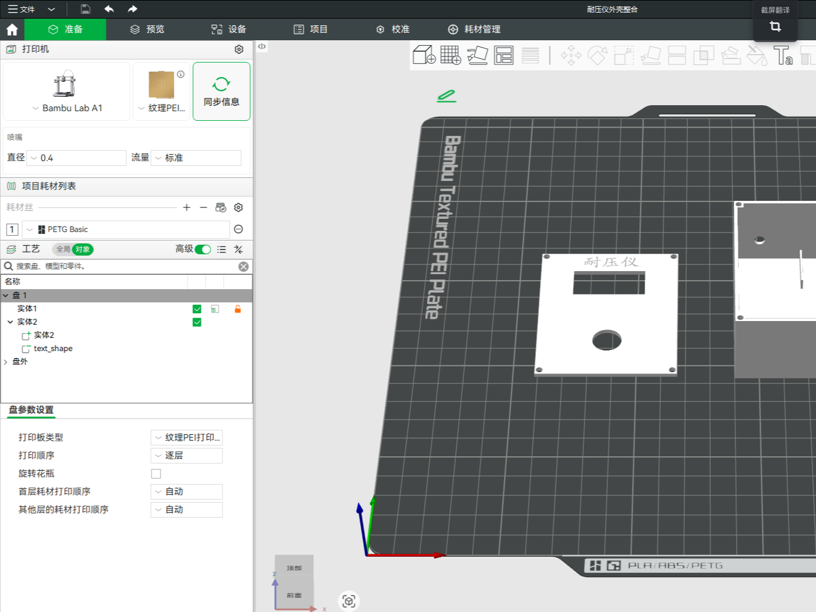Uncheck printable box for 实体2 object

coord(197,322)
